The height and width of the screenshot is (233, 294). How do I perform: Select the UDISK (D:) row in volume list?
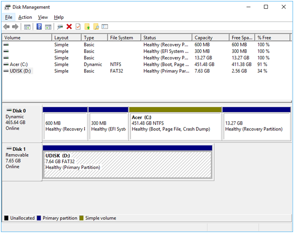tap(21, 71)
